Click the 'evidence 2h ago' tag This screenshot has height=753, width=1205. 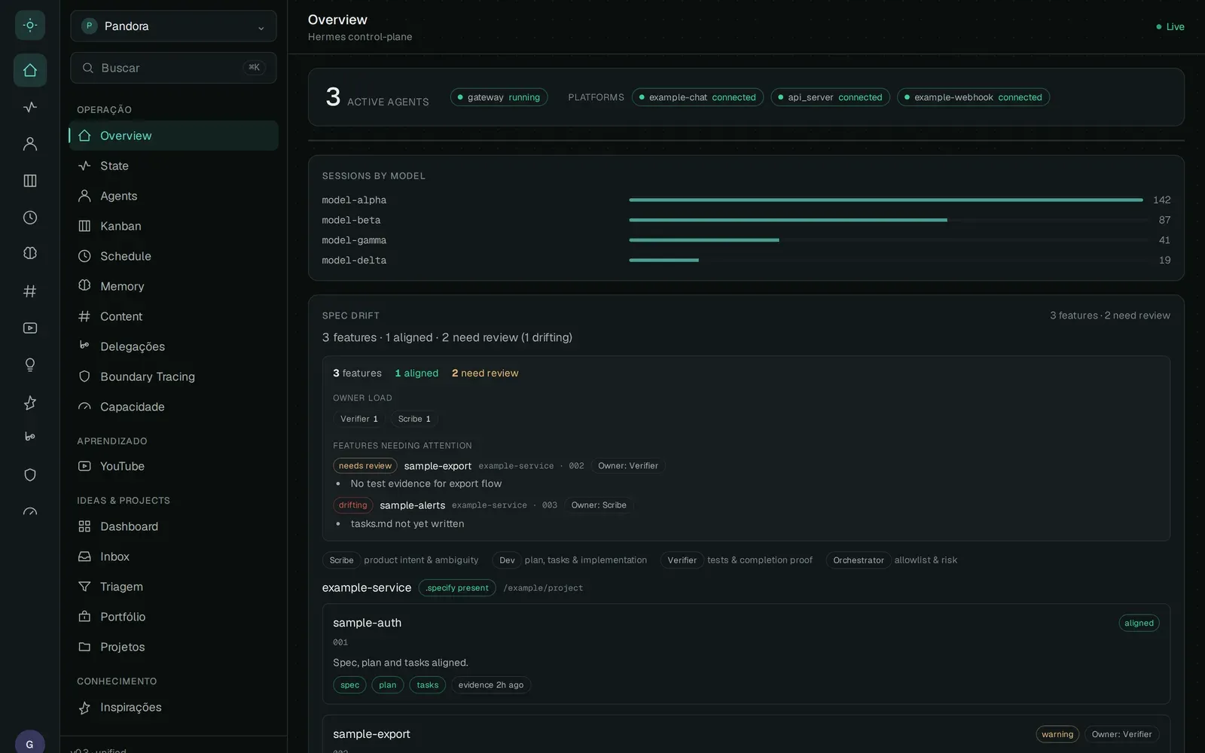pyautogui.click(x=491, y=685)
